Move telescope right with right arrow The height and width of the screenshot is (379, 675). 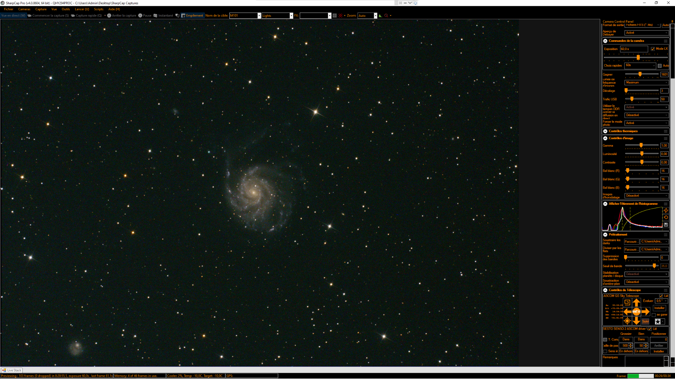tap(646, 311)
